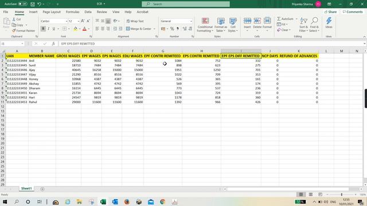This screenshot has width=367, height=206.
Task: Select cell with member name Ajay
Action: pyautogui.click(x=42, y=70)
